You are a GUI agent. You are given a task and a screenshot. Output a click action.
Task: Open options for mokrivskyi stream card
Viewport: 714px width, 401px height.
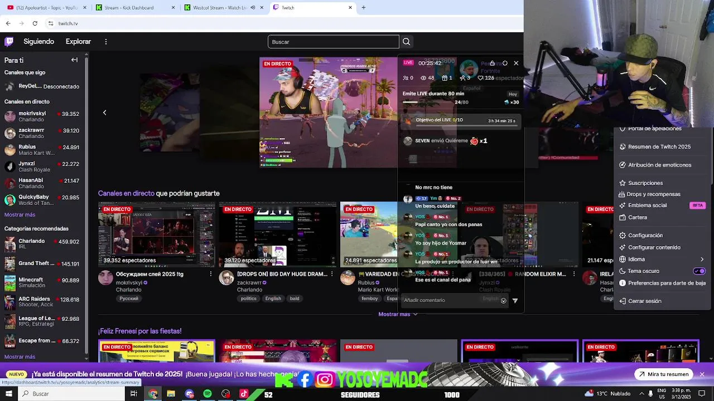point(211,274)
